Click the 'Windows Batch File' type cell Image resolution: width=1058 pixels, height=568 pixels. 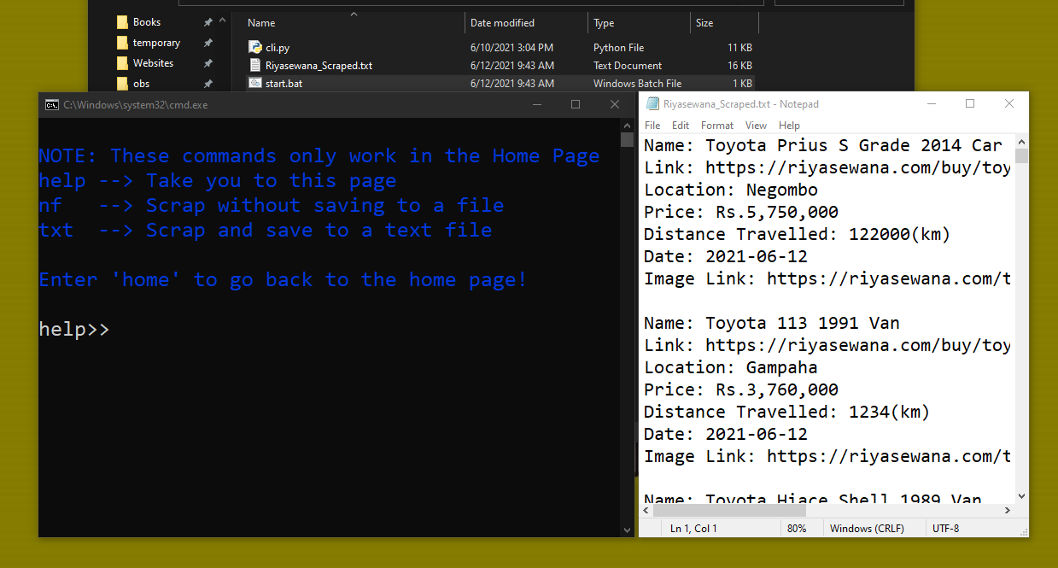pos(638,84)
